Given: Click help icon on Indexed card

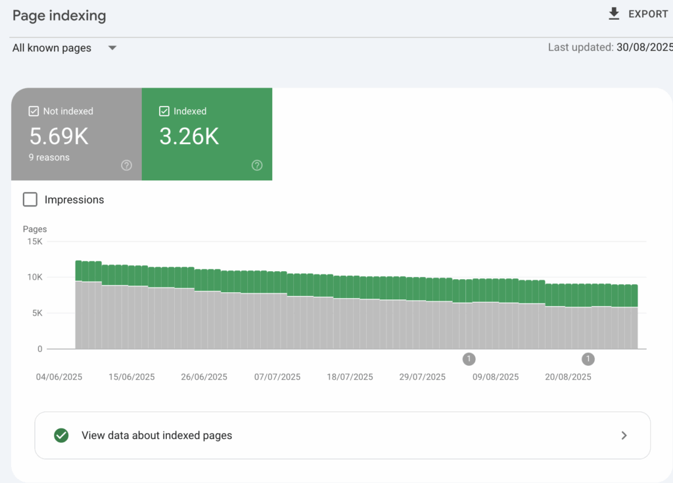Looking at the screenshot, I should point(257,165).
